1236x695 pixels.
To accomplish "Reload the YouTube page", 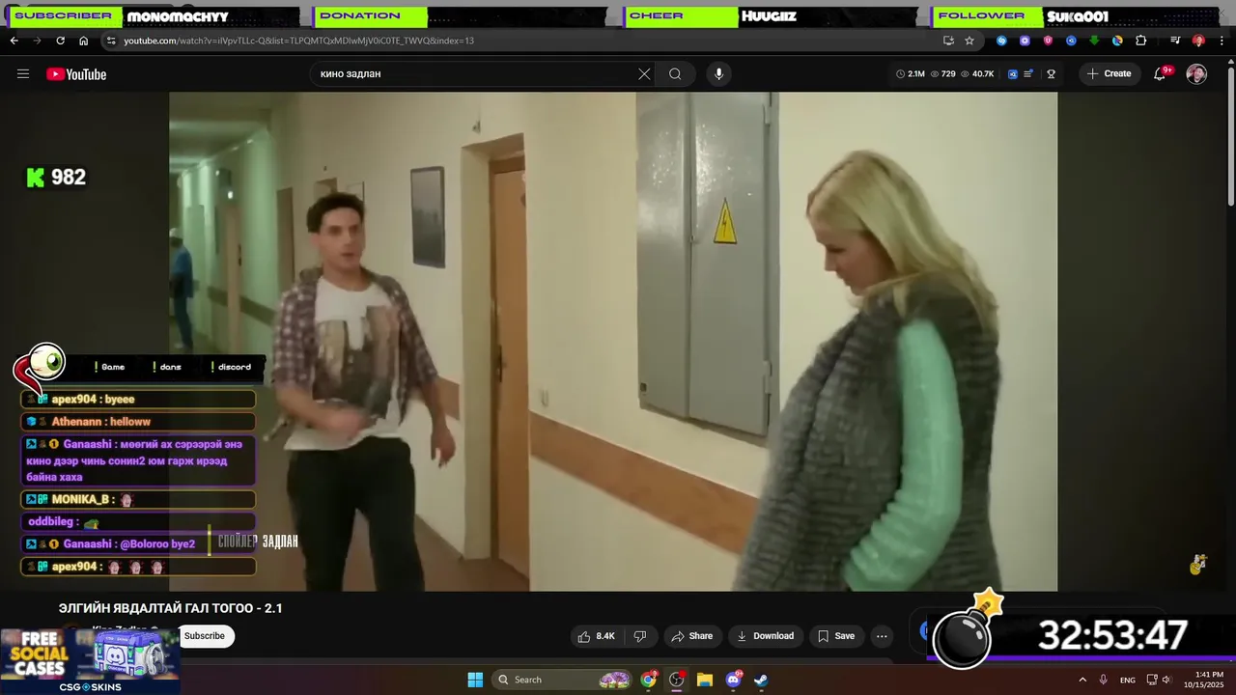I will tap(60, 41).
